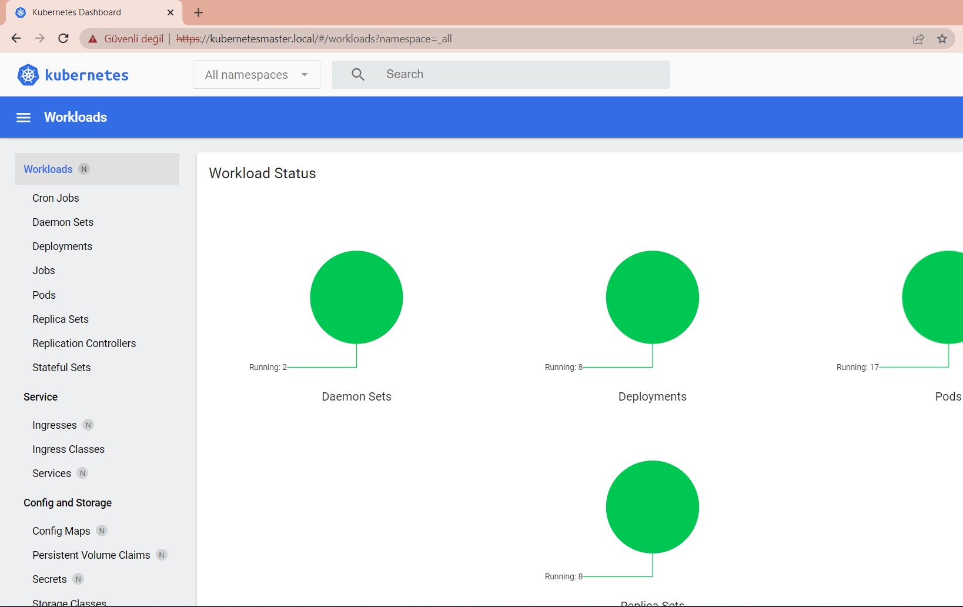Open a new browser tab
This screenshot has width=963, height=607.
point(199,12)
